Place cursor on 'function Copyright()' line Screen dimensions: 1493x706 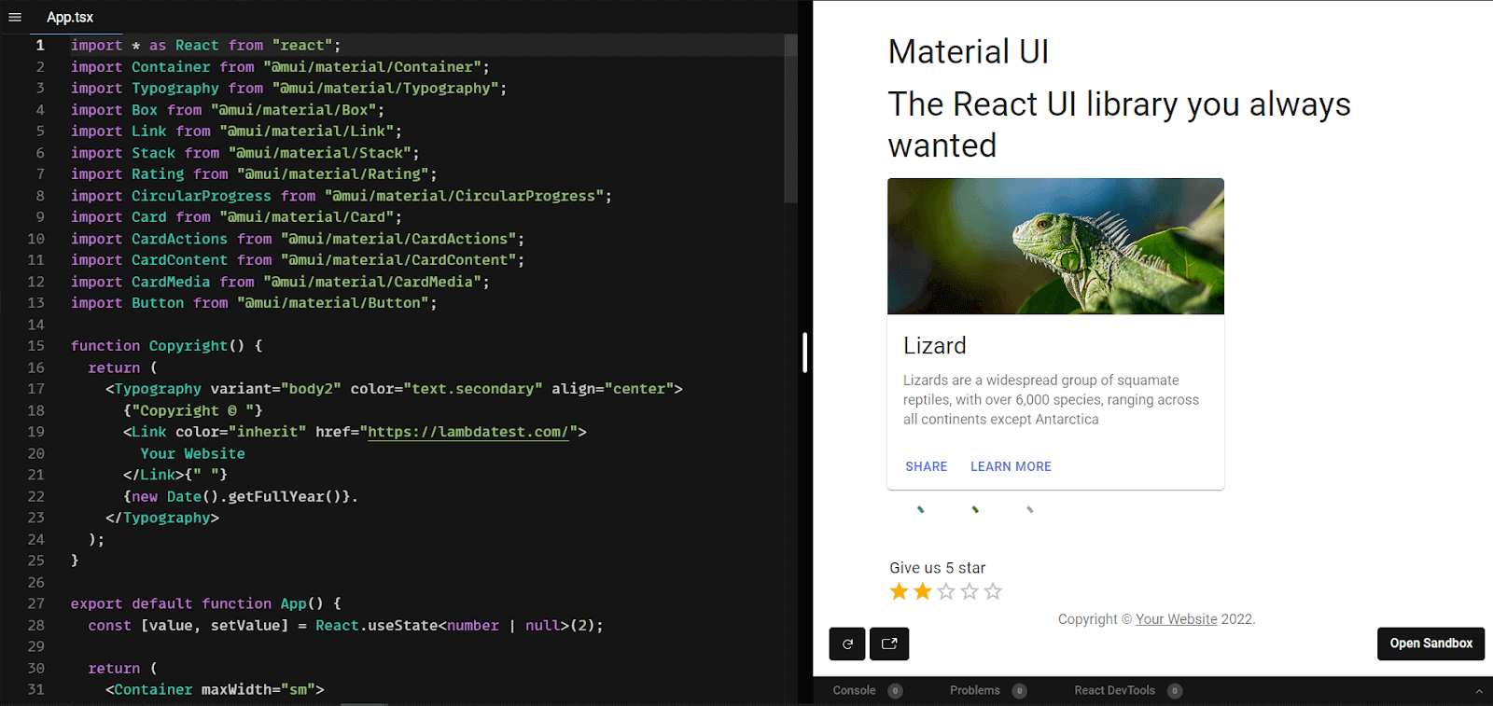click(x=166, y=346)
